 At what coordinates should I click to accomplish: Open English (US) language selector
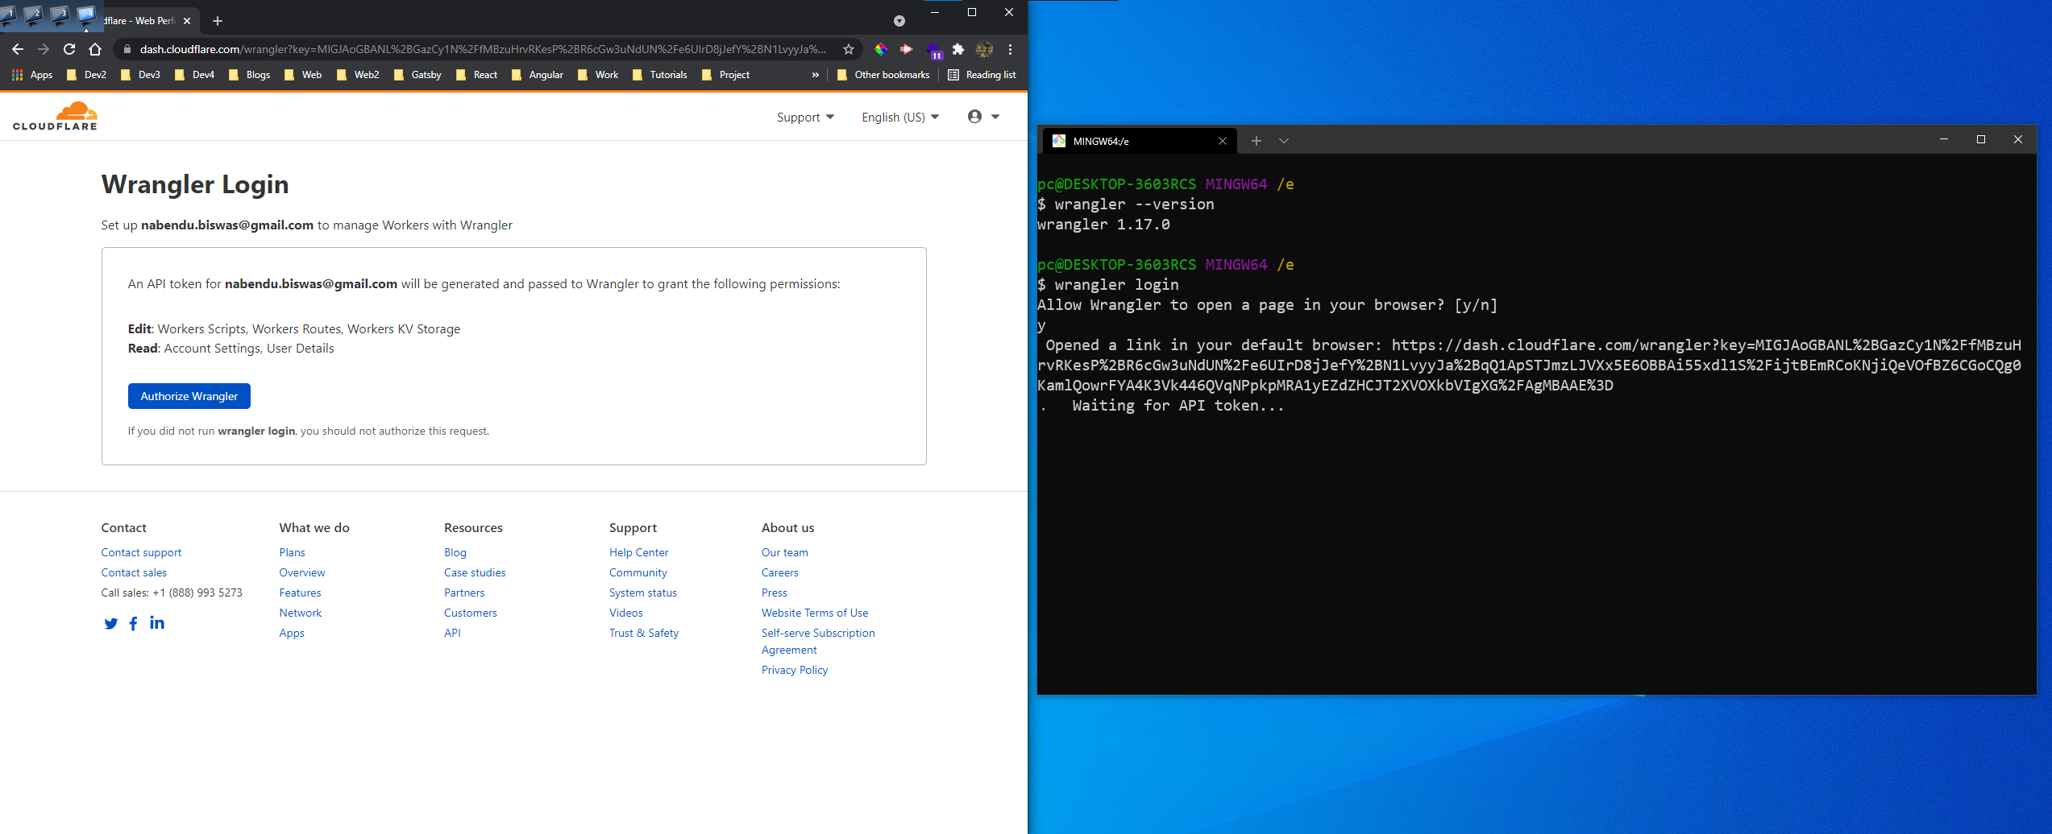coord(900,118)
